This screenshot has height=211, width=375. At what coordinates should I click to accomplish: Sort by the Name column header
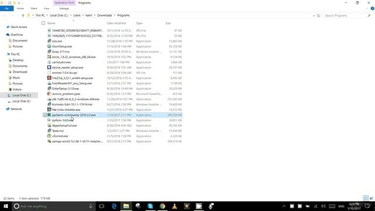(x=51, y=23)
